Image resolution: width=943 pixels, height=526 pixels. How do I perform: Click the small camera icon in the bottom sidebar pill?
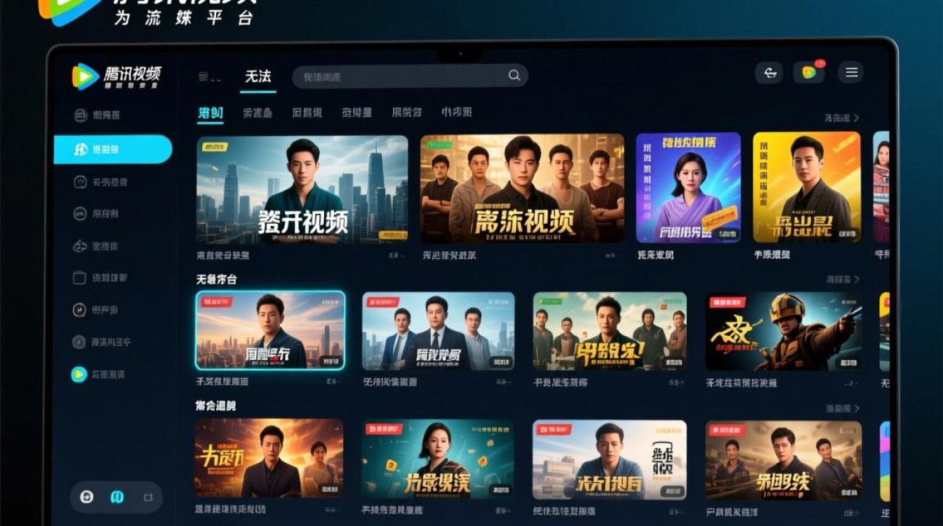[x=147, y=497]
